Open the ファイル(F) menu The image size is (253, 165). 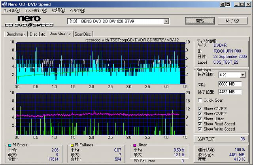point(11,11)
